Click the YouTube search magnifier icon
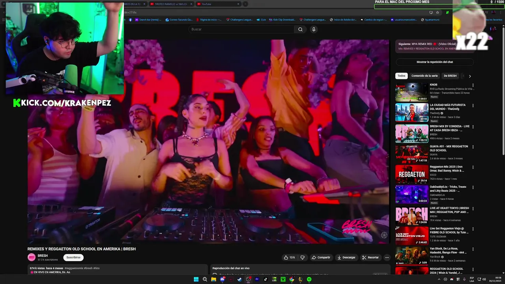505x284 pixels. (300, 29)
